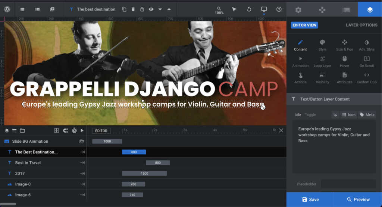
Task: Open the slider modules grid icon
Action: [22, 9]
